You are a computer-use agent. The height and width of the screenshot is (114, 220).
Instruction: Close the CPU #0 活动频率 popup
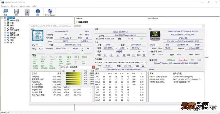click(x=93, y=67)
